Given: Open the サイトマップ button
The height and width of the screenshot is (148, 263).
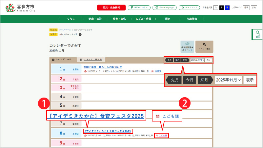Looking at the screenshot, I should point(189,8).
